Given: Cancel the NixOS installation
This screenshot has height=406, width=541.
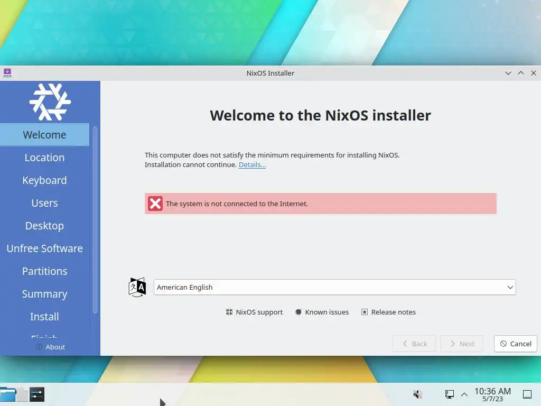Looking at the screenshot, I should 516,344.
